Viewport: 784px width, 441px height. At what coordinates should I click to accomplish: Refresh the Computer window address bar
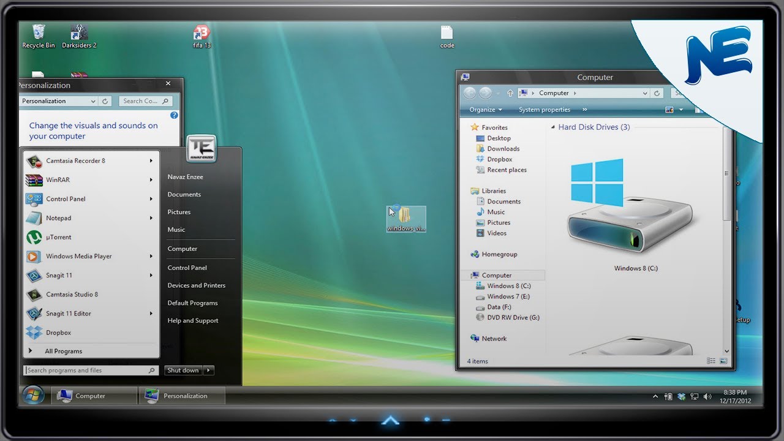(x=657, y=93)
